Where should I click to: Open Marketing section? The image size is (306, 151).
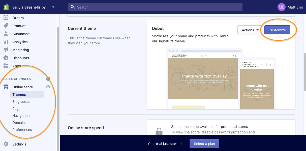pyautogui.click(x=21, y=50)
